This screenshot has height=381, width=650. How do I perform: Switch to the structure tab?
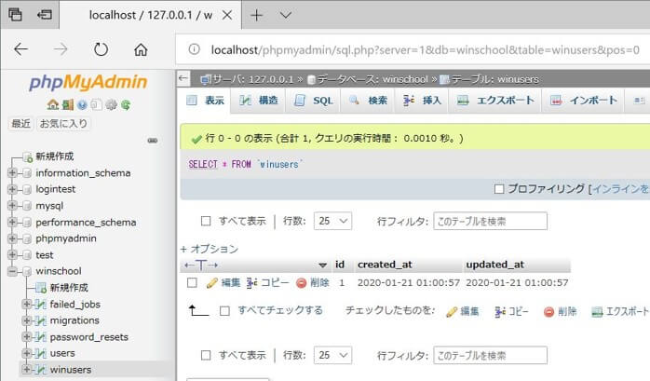(259, 101)
